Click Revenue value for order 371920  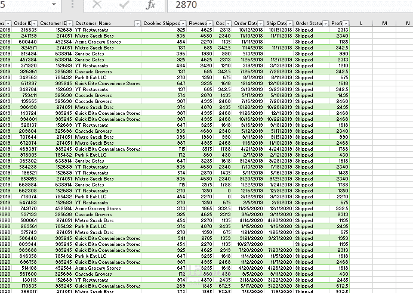tap(200, 66)
